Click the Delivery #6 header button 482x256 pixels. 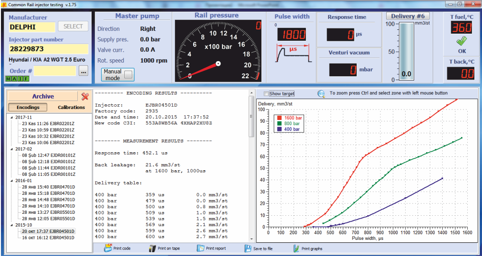408,16
